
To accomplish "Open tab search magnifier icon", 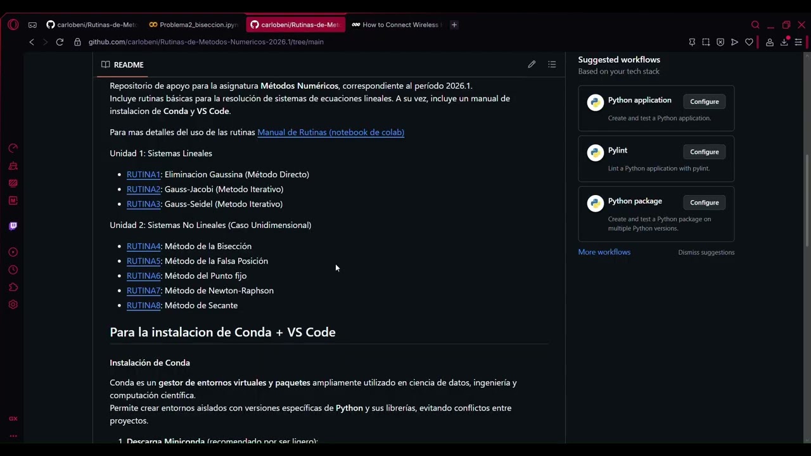I will coord(755,25).
